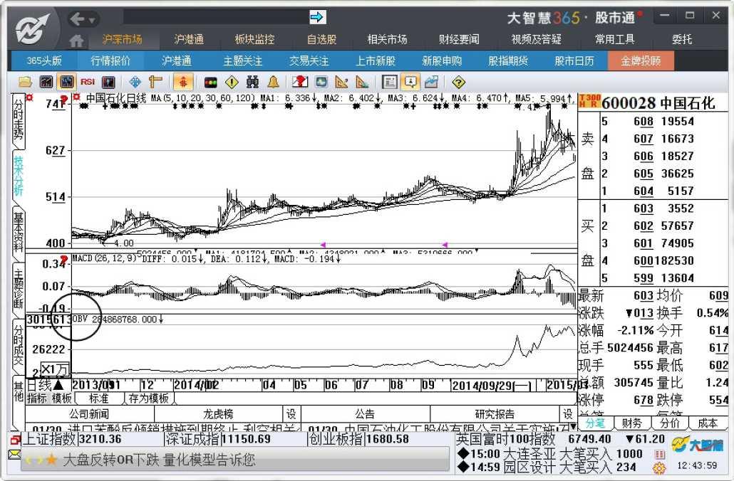Click the MACD(26,12,9) indicator label
This screenshot has width=734, height=481.
pyautogui.click(x=104, y=258)
